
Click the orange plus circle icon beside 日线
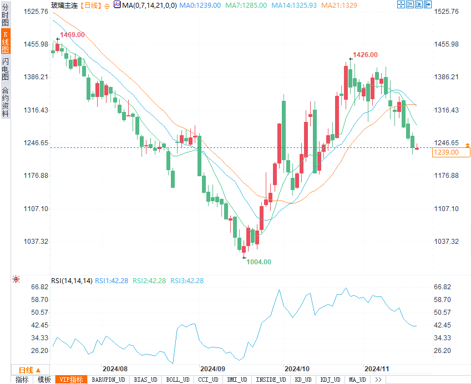pos(107,6)
